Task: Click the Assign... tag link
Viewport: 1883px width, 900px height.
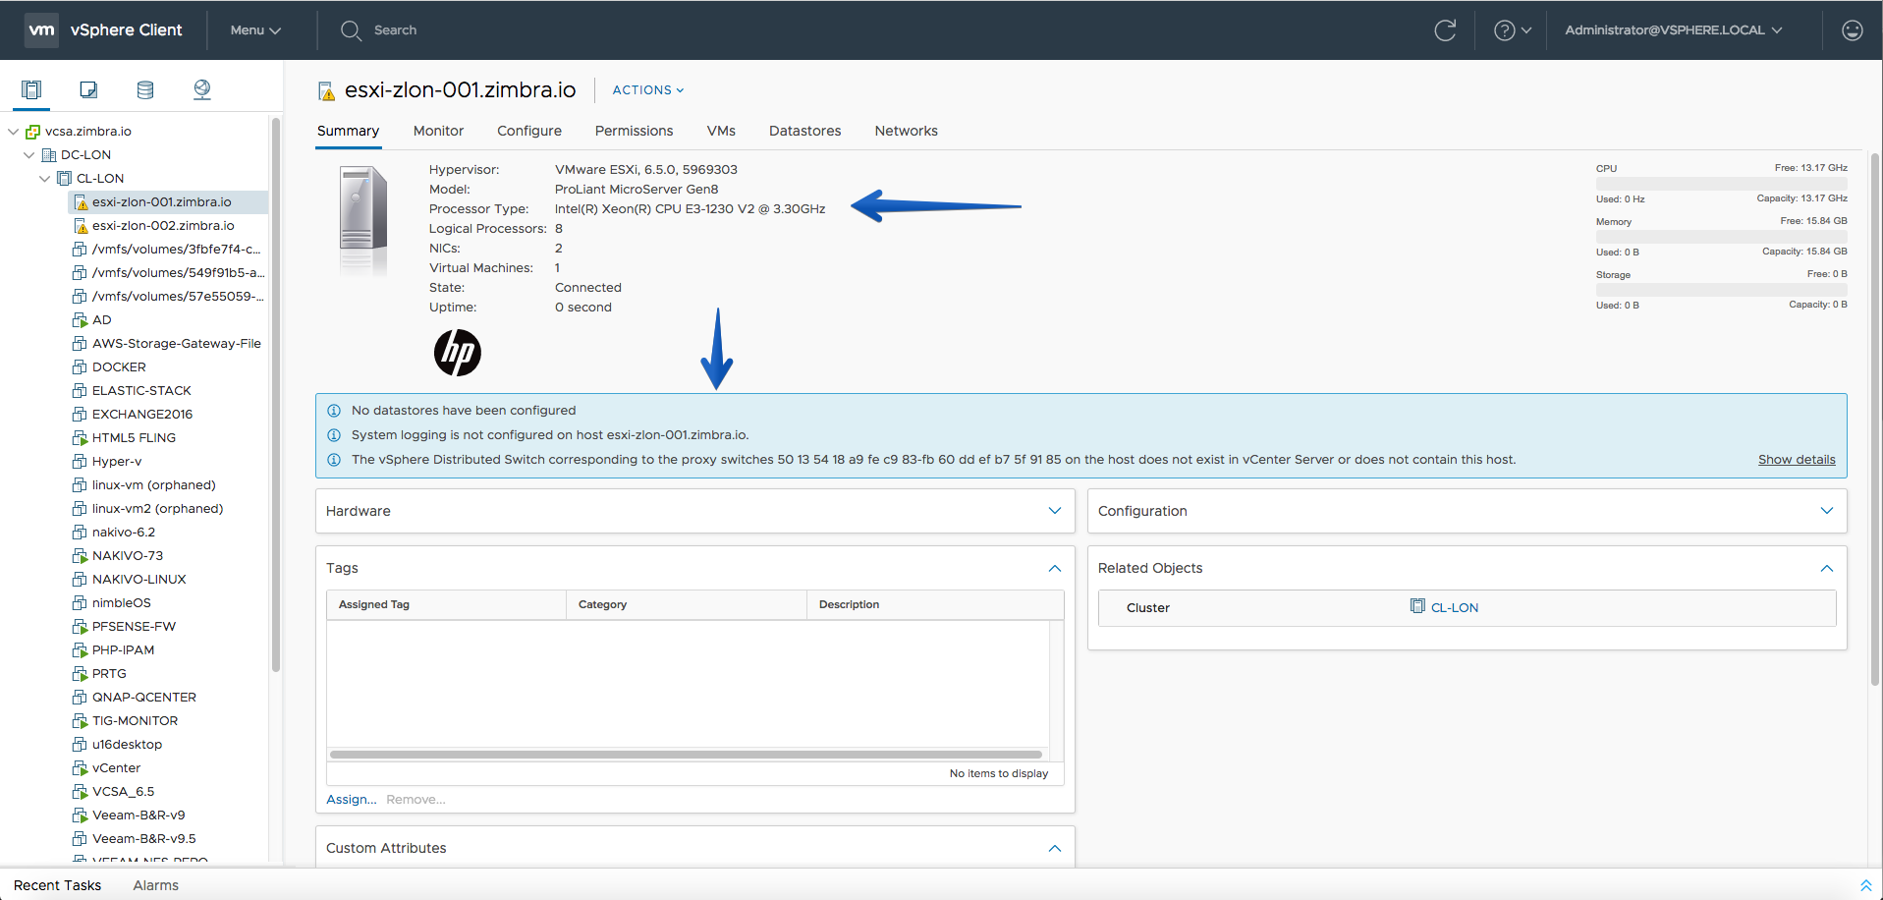Action: tap(352, 800)
